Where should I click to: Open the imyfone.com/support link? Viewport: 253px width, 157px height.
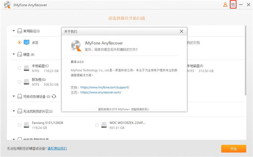(x=105, y=87)
